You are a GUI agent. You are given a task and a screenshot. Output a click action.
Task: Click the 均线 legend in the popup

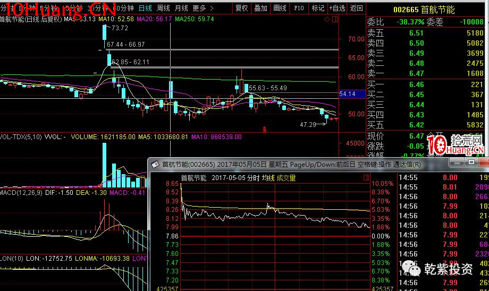(x=268, y=178)
